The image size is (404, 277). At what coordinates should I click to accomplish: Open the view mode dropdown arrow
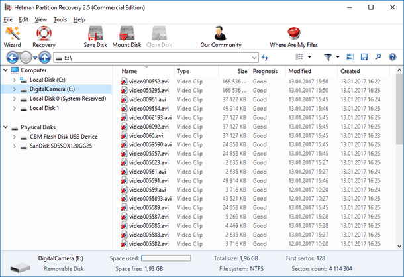coord(310,57)
